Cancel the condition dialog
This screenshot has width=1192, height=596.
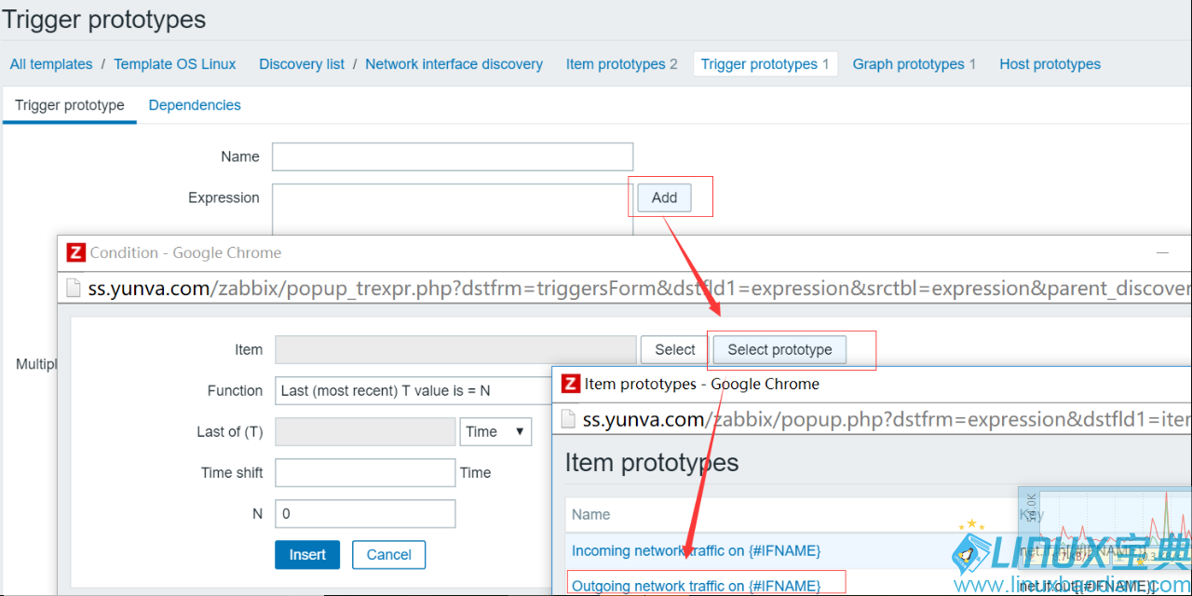pyautogui.click(x=388, y=555)
